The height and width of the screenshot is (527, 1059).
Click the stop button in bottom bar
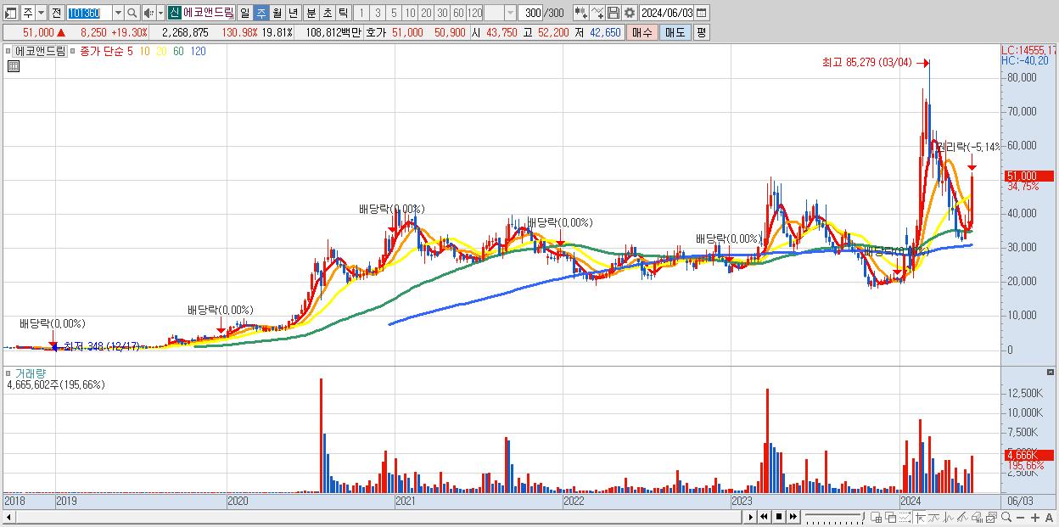[779, 517]
